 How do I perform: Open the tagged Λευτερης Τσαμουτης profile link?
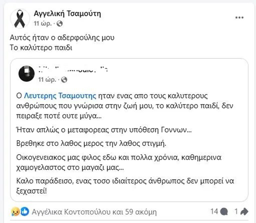[60, 96]
